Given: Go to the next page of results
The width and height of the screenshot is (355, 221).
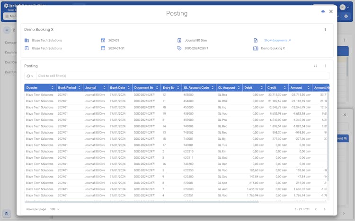Looking at the screenshot, I should (324, 209).
